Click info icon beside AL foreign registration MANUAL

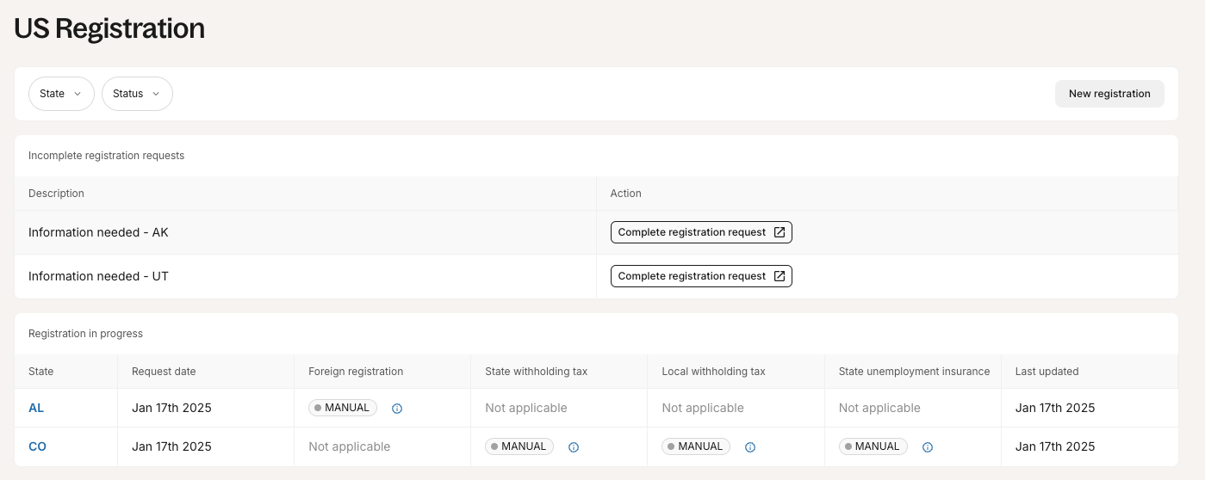397,409
